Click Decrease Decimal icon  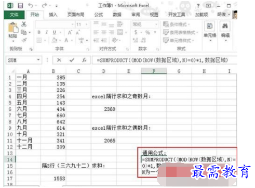pyautogui.click(x=143, y=41)
